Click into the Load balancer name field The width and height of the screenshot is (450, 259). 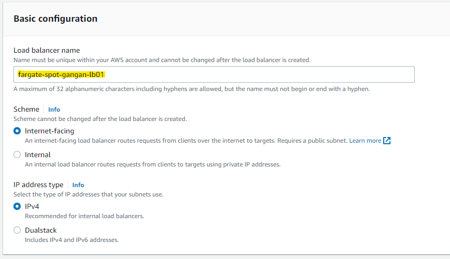[214, 74]
